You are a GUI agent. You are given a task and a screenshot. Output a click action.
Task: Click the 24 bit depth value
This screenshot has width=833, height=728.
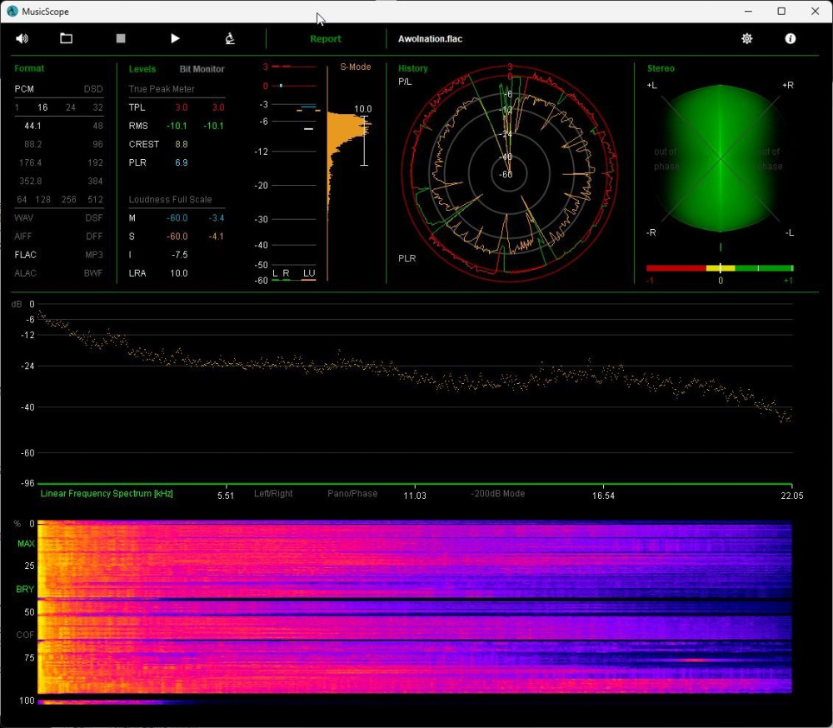pos(71,107)
